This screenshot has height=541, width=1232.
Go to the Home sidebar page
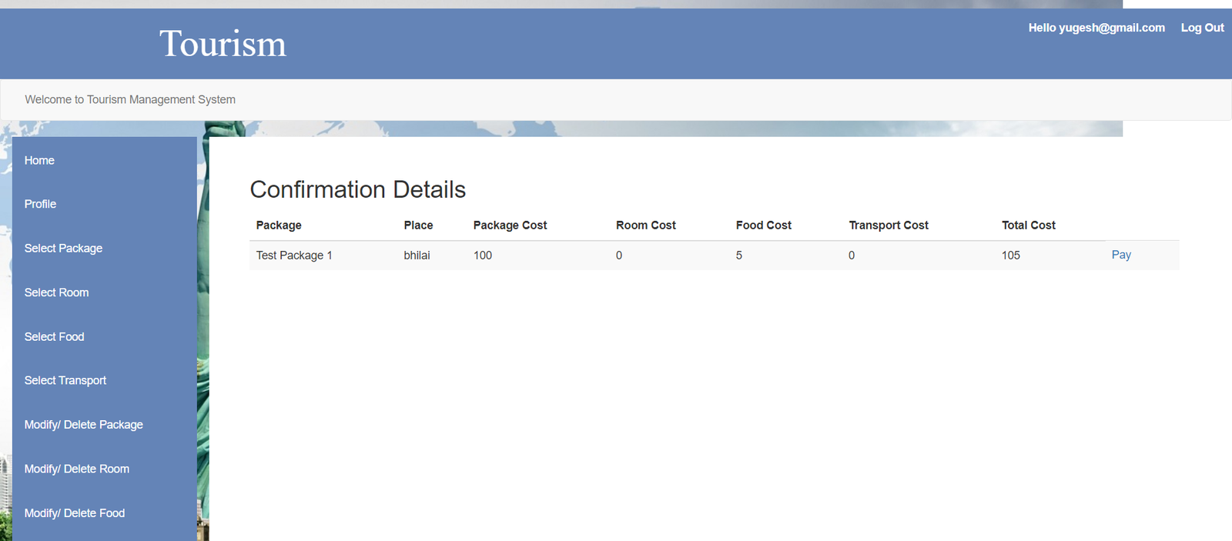[x=39, y=160]
